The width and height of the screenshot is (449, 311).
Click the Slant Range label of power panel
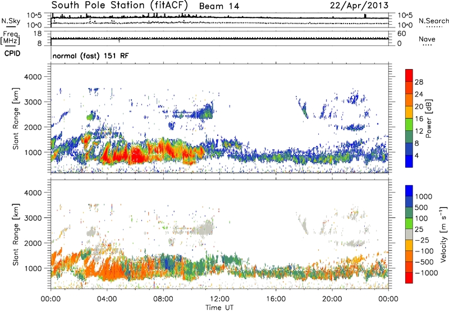point(16,118)
